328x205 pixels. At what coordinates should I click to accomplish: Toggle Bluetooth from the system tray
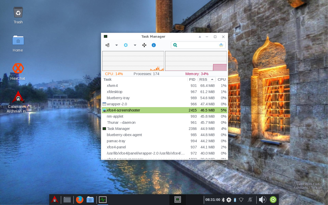tap(223, 199)
